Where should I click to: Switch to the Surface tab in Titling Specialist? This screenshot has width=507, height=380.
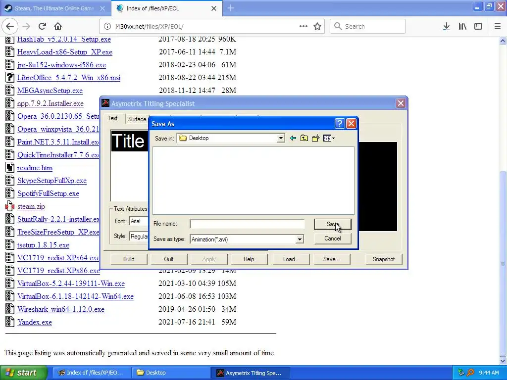pyautogui.click(x=137, y=119)
